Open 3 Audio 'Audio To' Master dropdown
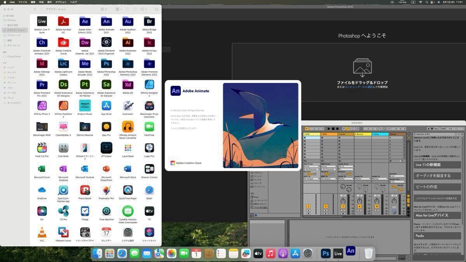This screenshot has width=466, height=262. (346, 179)
